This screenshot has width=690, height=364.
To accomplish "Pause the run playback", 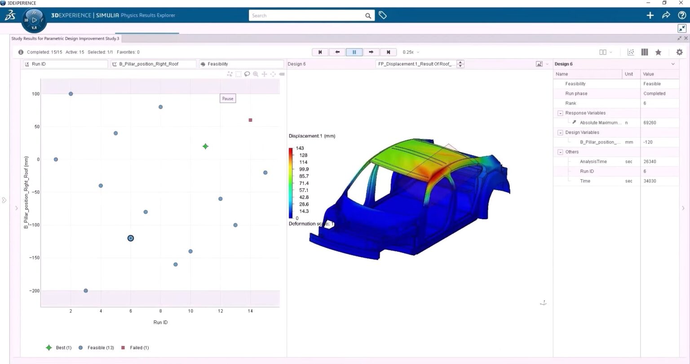I will coord(354,52).
